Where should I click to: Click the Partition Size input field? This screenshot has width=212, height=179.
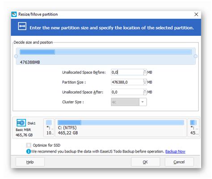click(x=127, y=82)
